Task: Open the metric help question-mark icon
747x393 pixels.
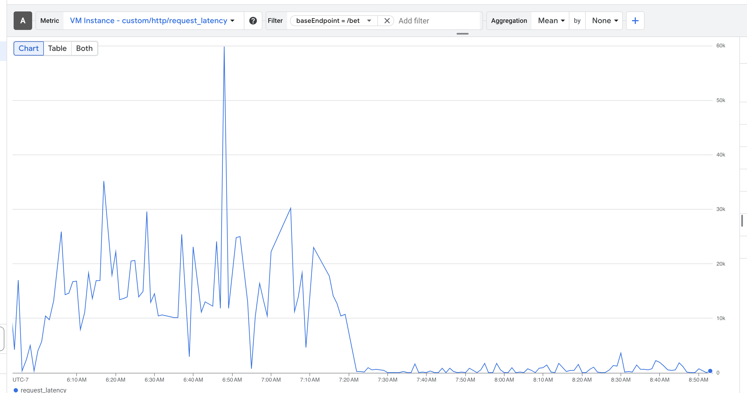Action: click(x=253, y=21)
